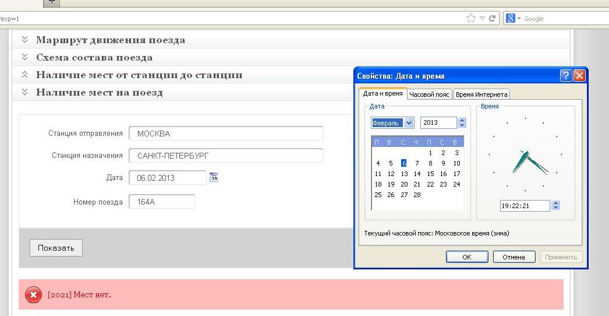The image size is (609, 316).
Task: Open the calendar picker next to Дата field
Action: (x=214, y=177)
